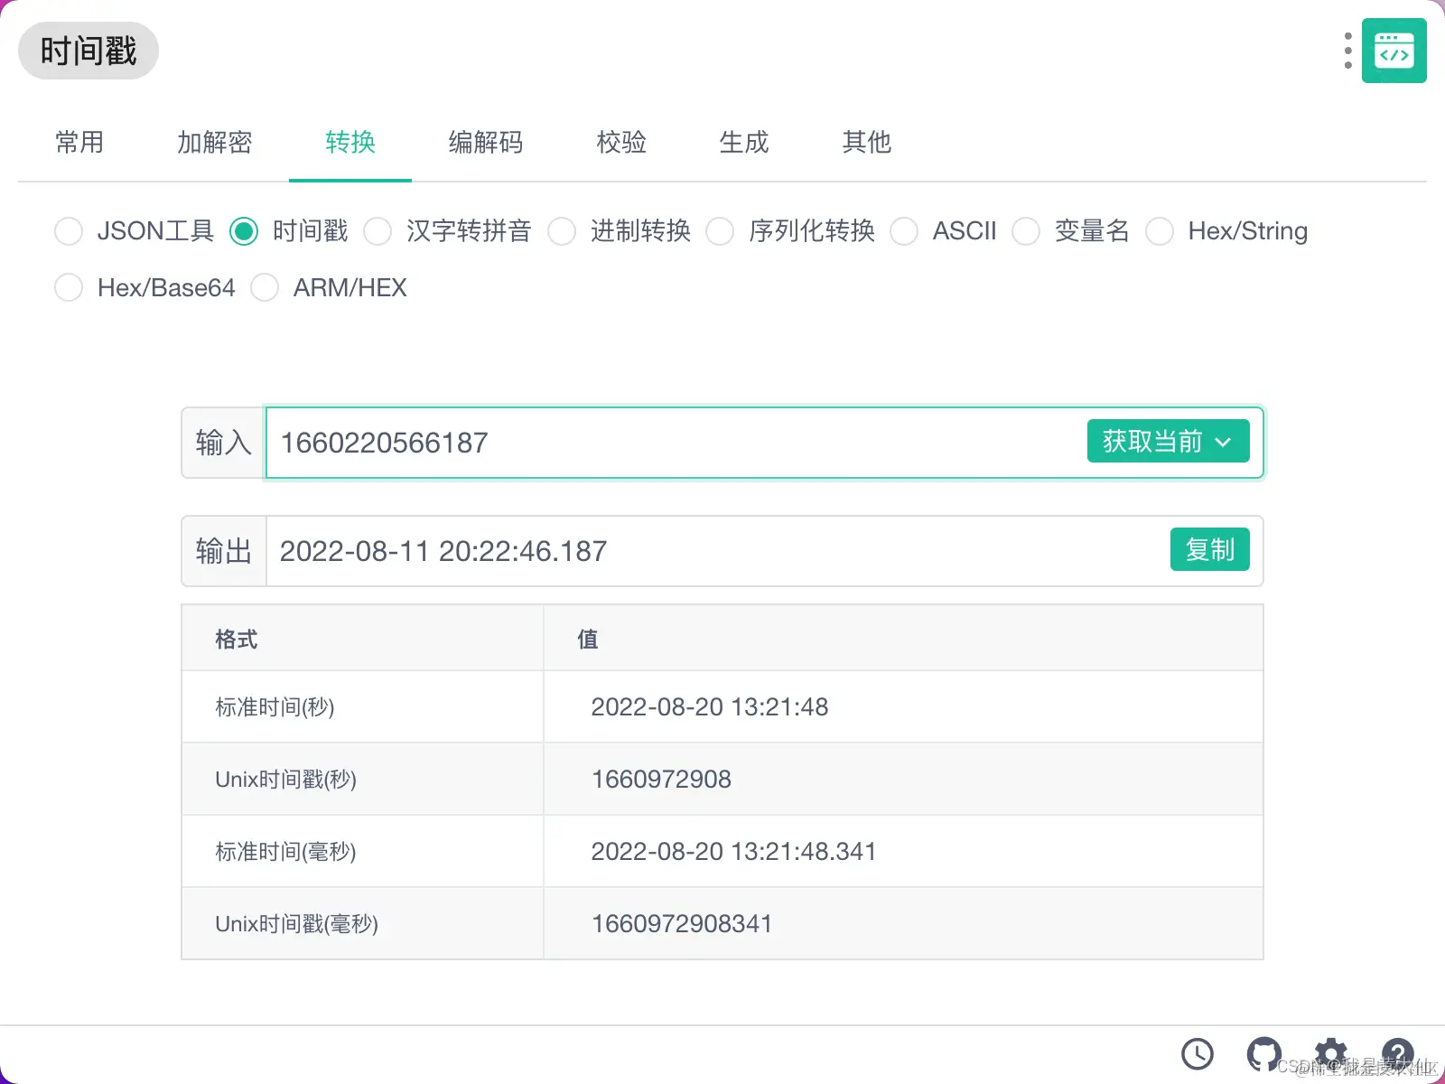1445x1084 pixels.
Task: Click the timestamp input field
Action: click(632, 442)
